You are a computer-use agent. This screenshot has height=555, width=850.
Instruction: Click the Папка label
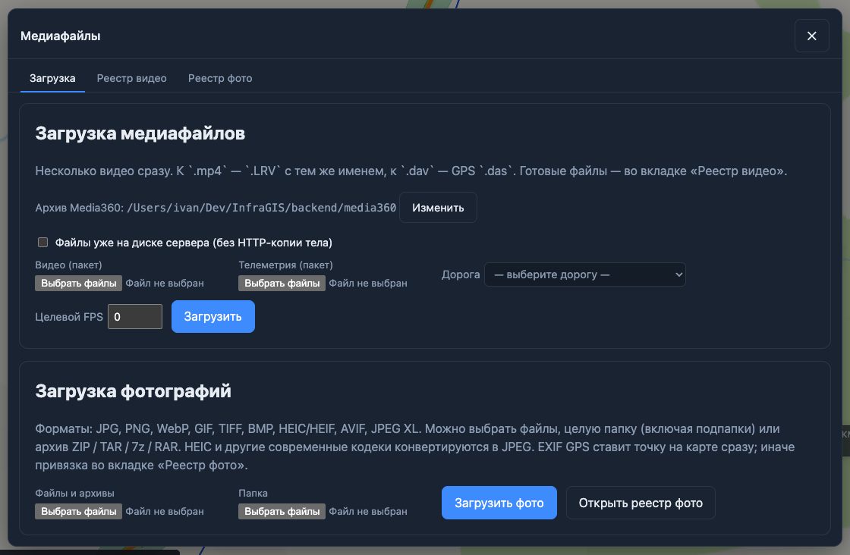[253, 494]
